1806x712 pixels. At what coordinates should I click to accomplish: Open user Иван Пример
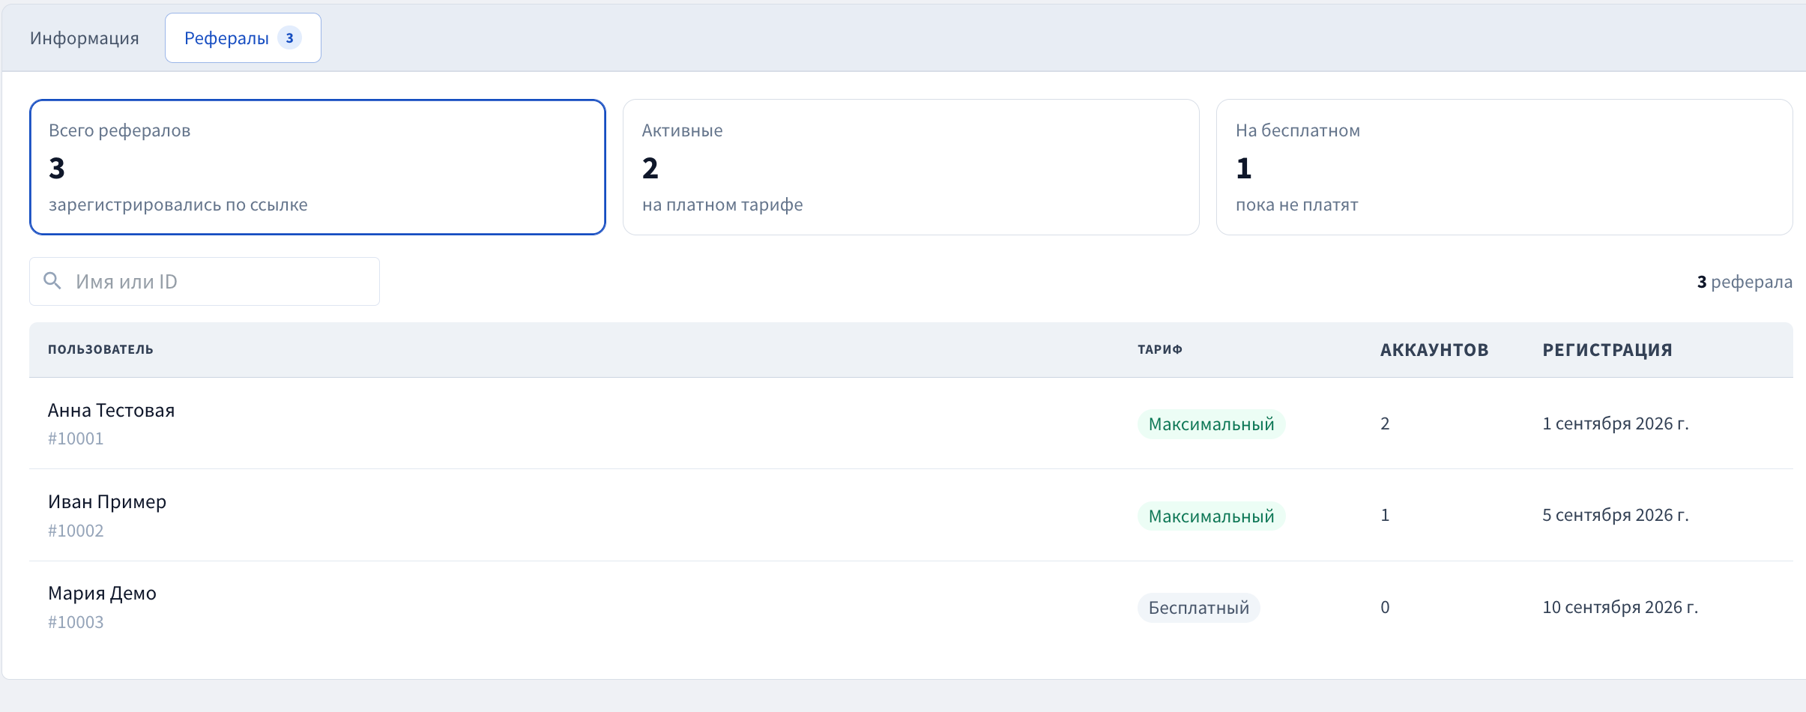107,502
